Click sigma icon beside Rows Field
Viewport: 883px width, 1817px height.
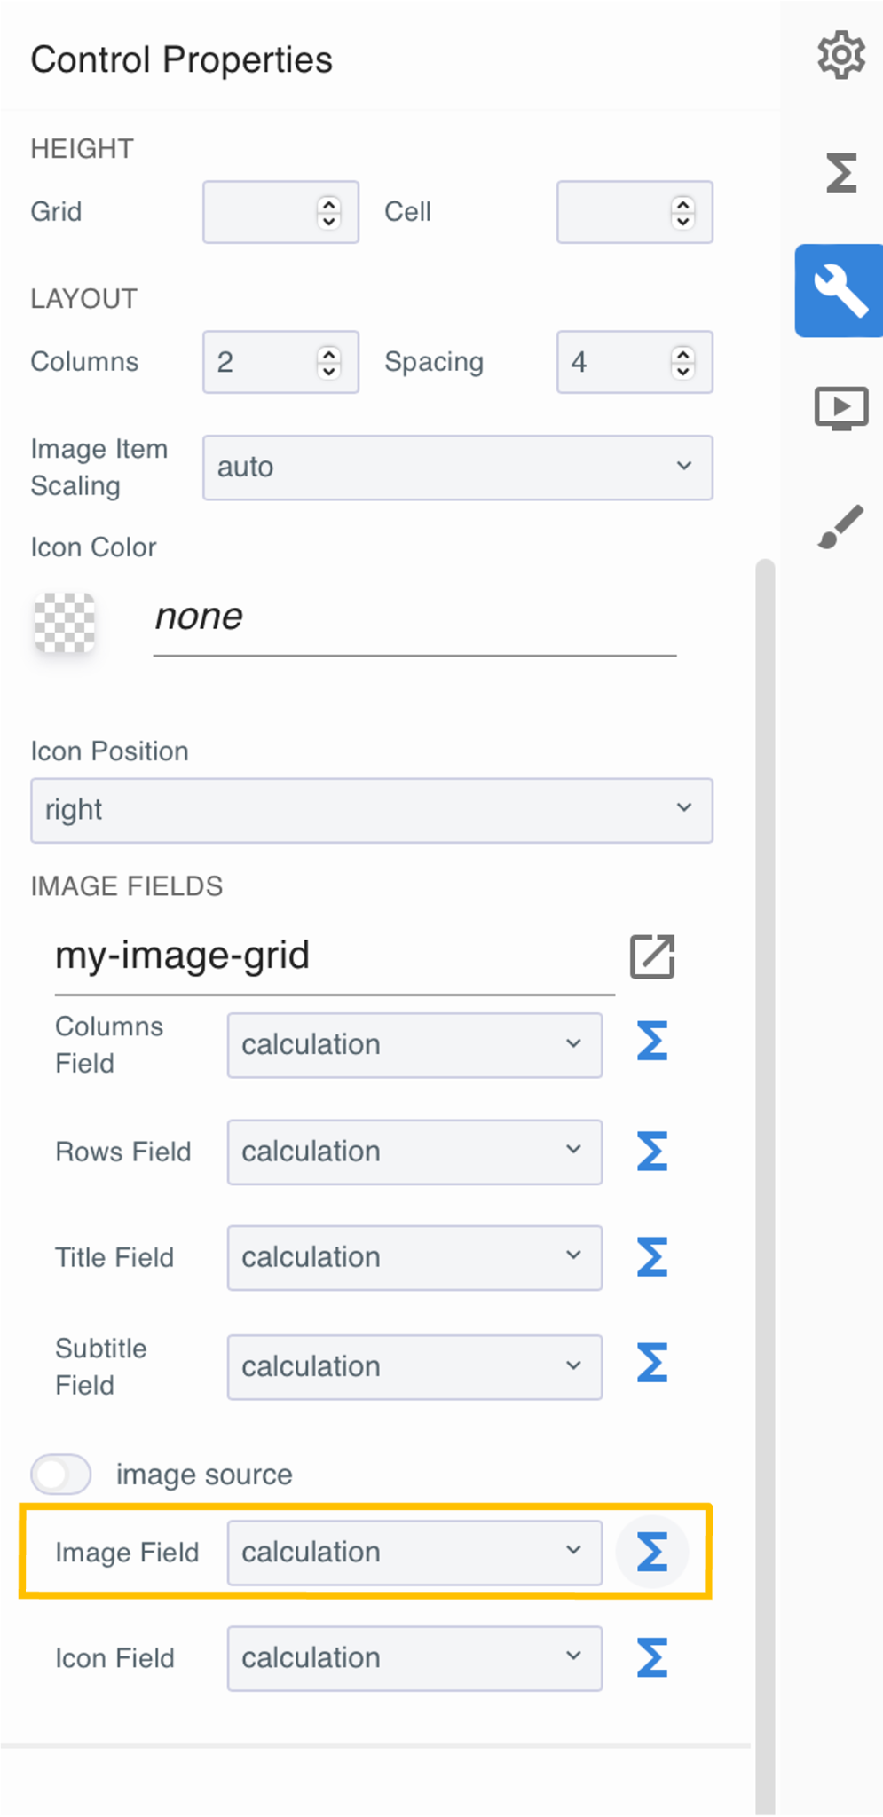coord(652,1152)
